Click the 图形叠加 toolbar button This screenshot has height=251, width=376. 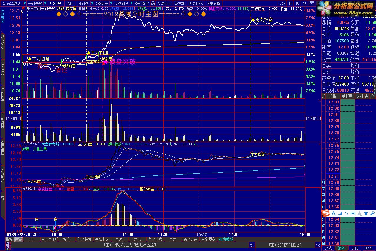(x=142, y=4)
